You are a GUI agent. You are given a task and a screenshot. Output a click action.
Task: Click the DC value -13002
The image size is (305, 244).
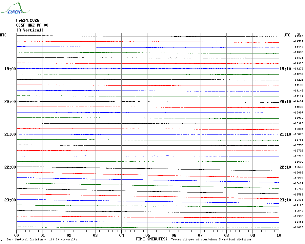(298, 183)
